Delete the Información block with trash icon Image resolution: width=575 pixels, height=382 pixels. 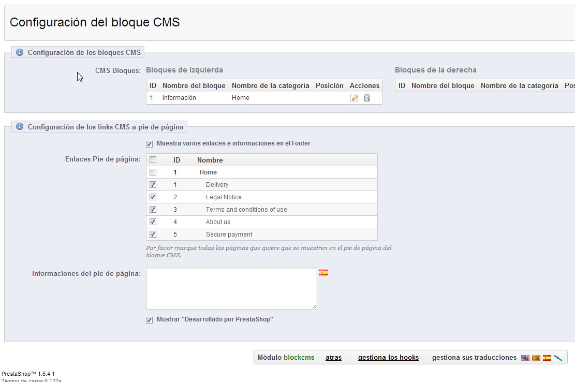point(367,98)
